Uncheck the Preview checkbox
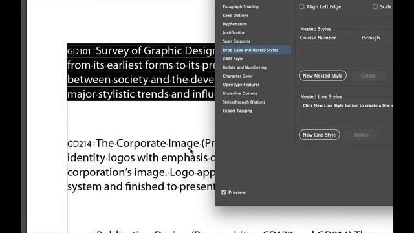Screen dimensions: 414x233 (x=224, y=192)
